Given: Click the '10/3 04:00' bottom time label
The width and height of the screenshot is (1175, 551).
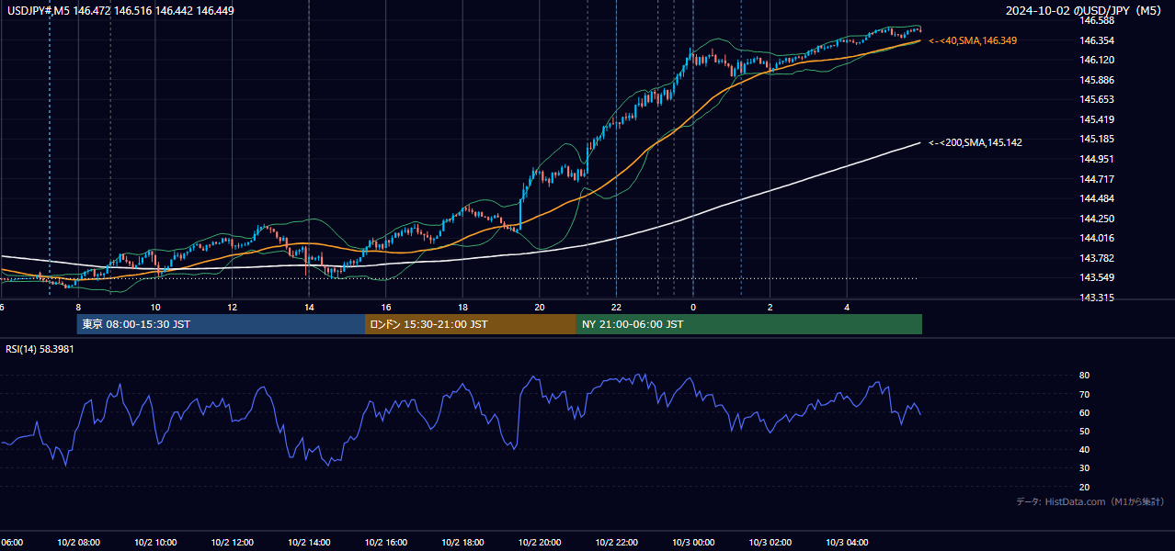Looking at the screenshot, I should [x=847, y=542].
